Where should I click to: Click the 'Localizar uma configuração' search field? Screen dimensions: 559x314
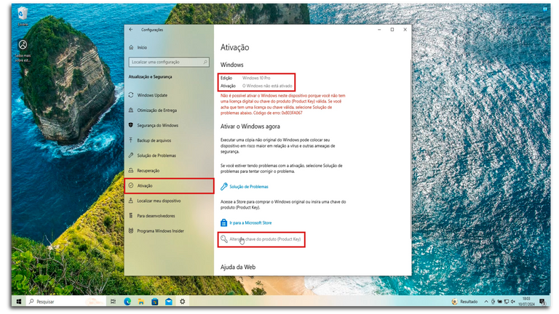pos(169,62)
